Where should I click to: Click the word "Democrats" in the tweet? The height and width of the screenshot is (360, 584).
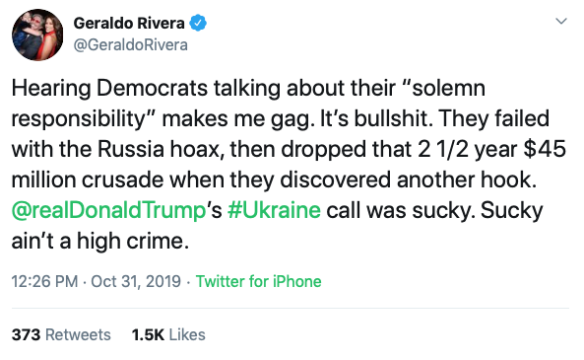(x=152, y=89)
